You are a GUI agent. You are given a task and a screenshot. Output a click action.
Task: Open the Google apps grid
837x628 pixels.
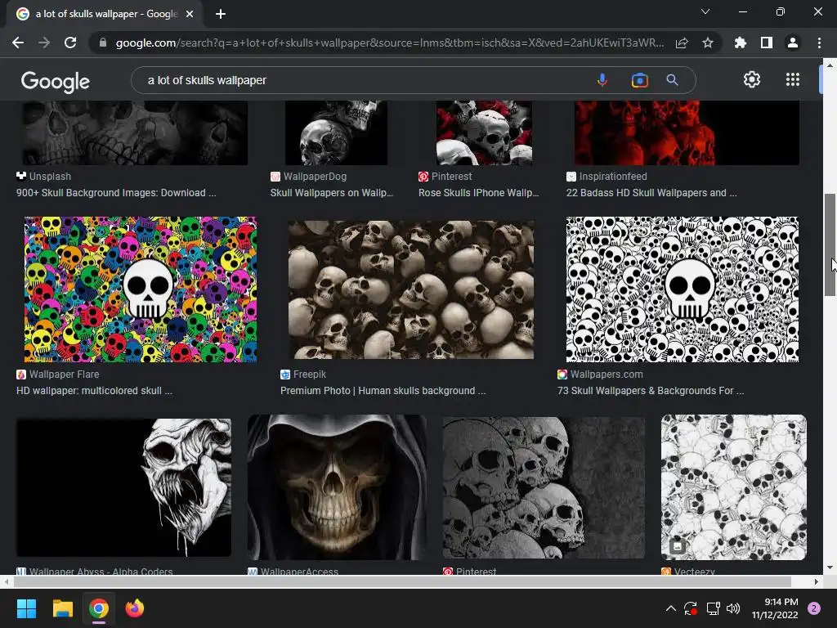(793, 79)
